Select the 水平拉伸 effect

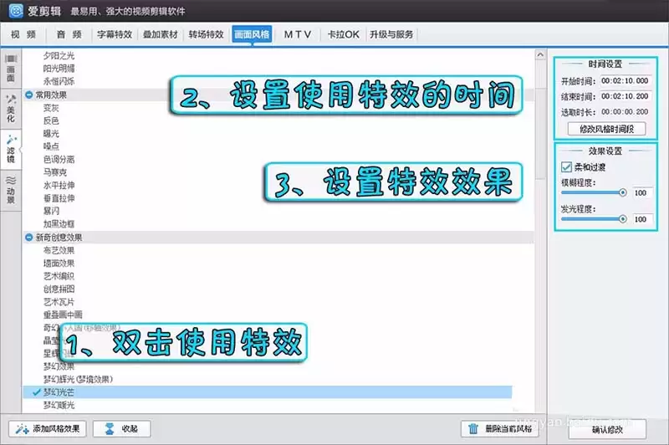coord(59,185)
